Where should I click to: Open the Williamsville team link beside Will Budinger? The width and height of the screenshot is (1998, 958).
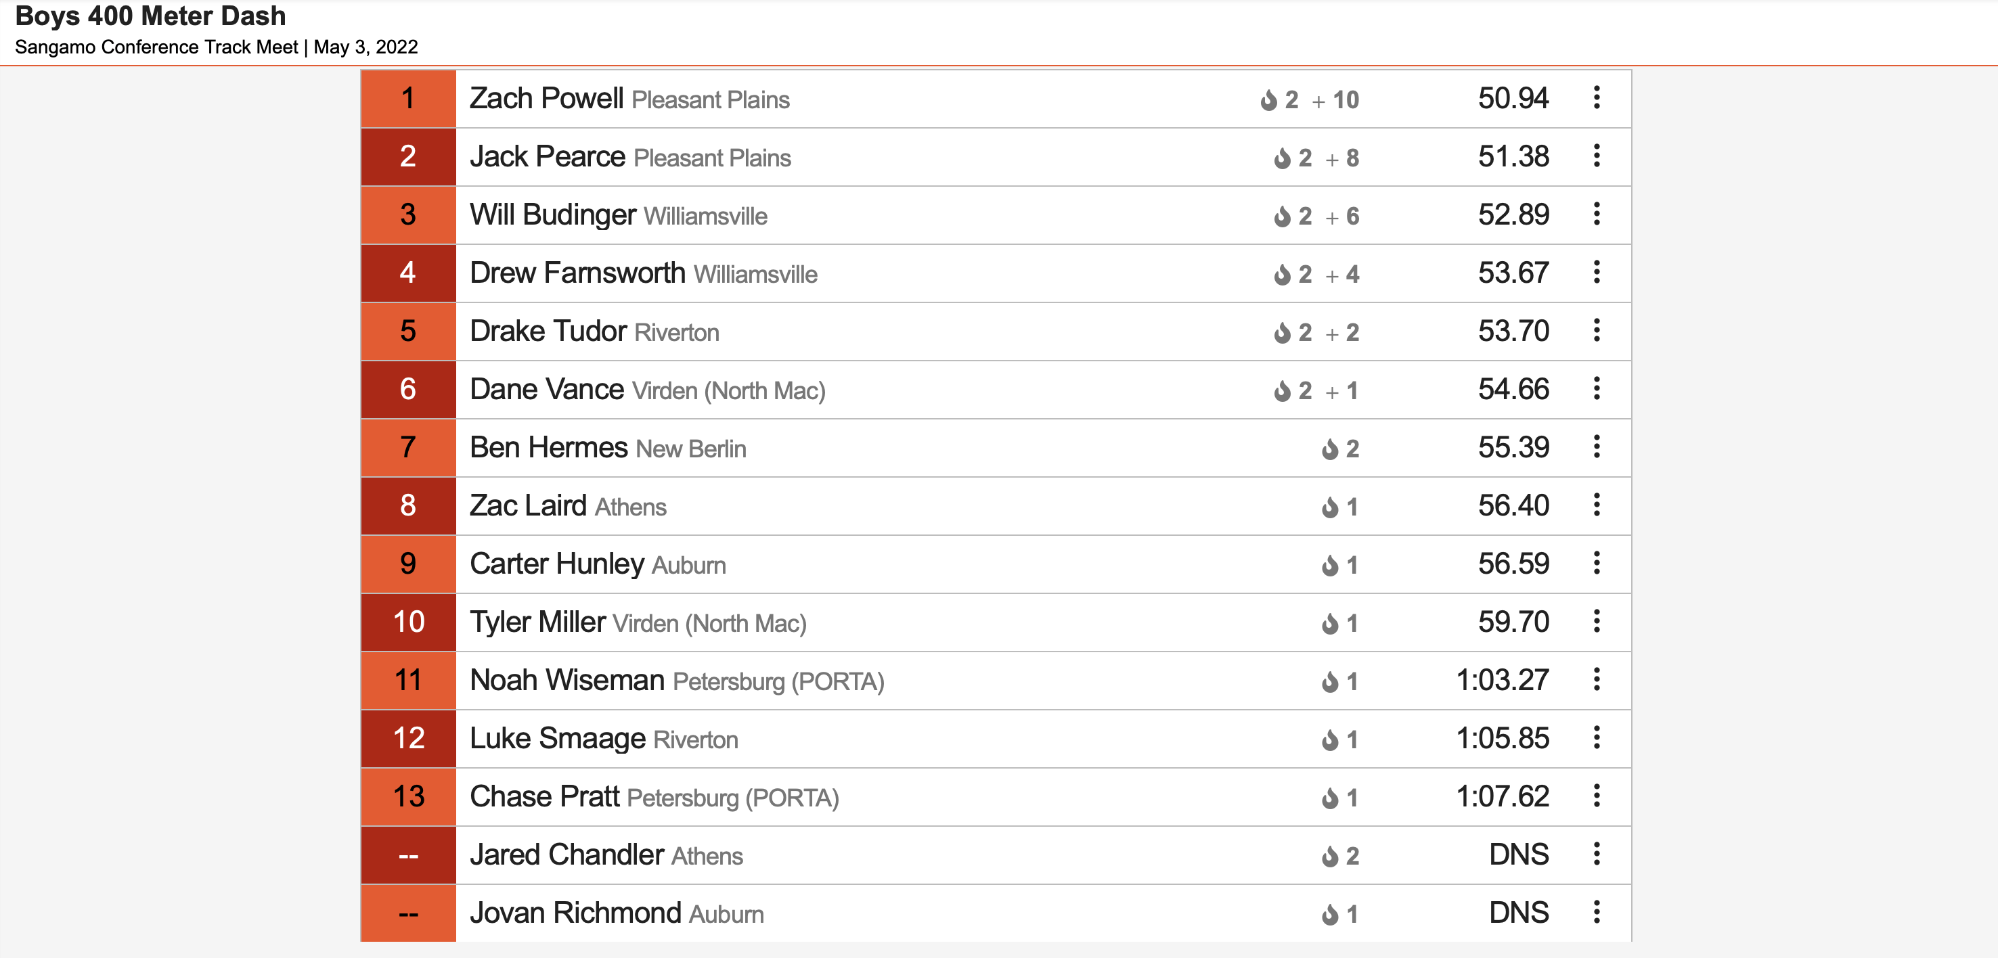[705, 216]
